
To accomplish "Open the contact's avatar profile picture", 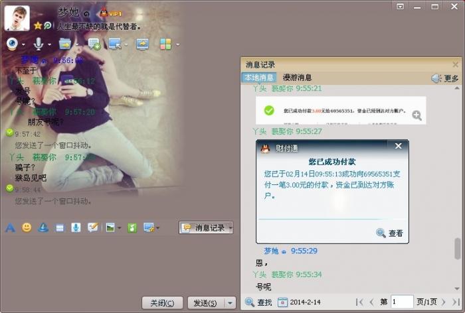I will 17,18.
